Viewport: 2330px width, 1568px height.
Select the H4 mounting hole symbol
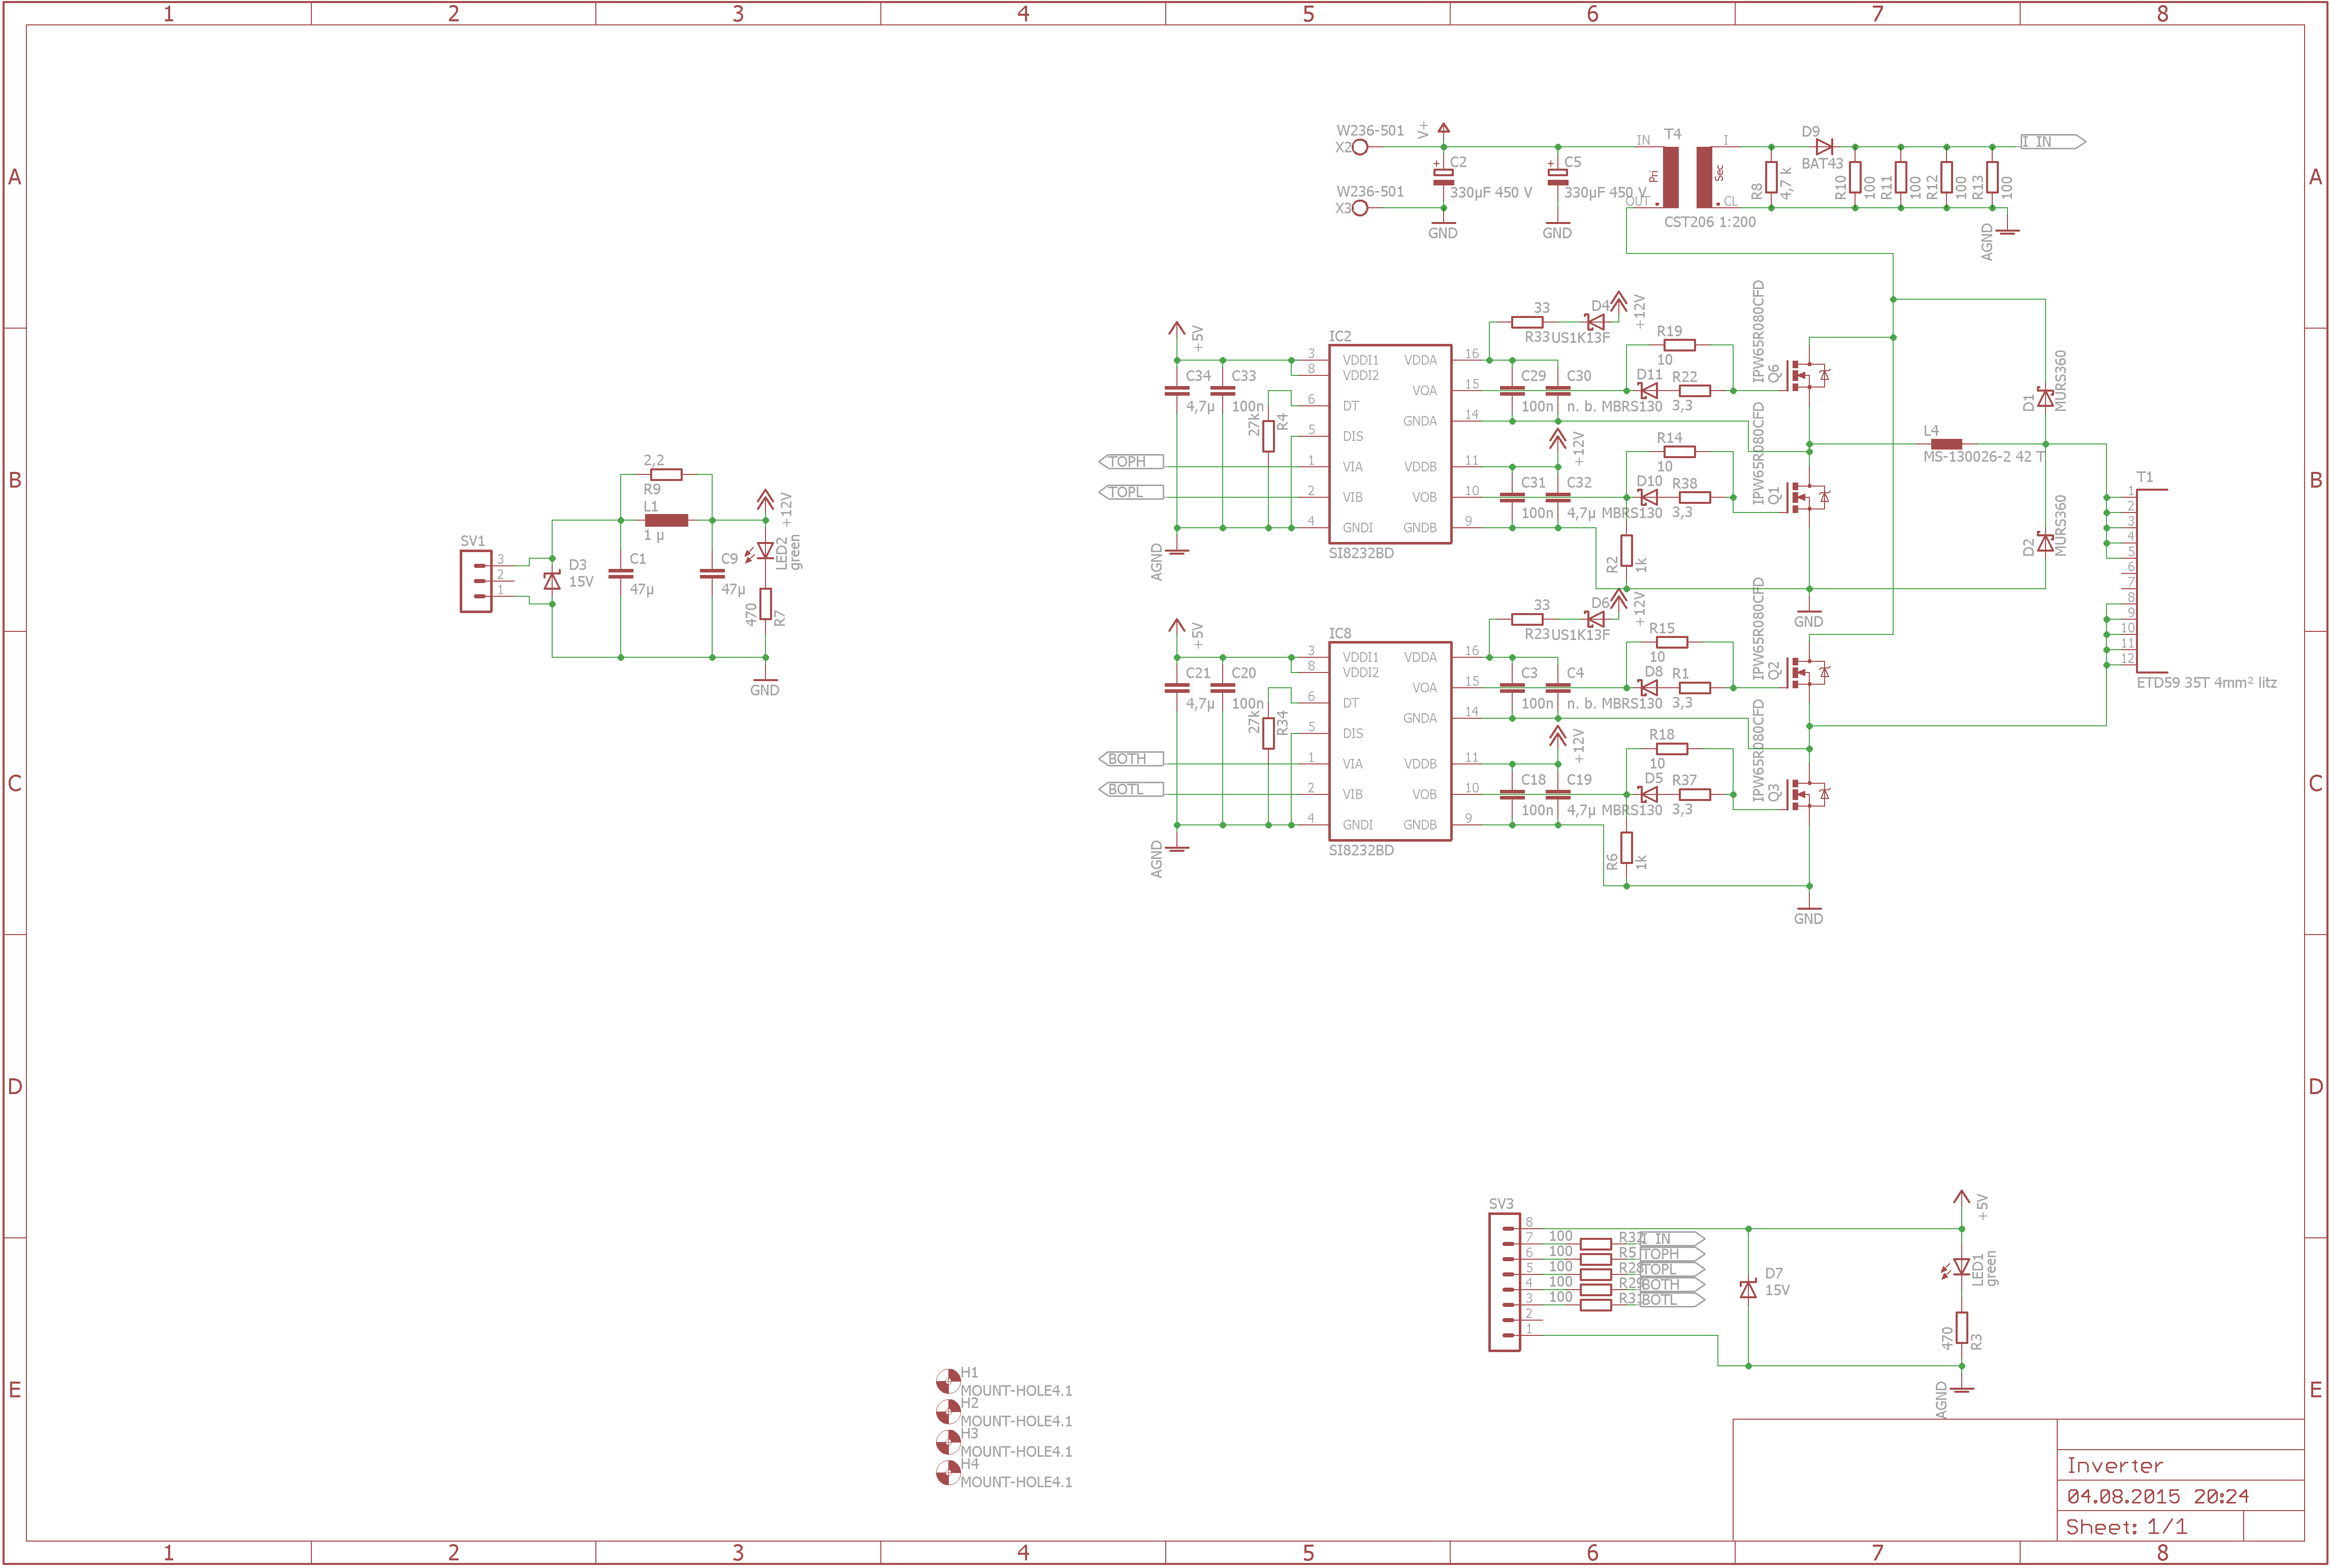[x=947, y=1472]
